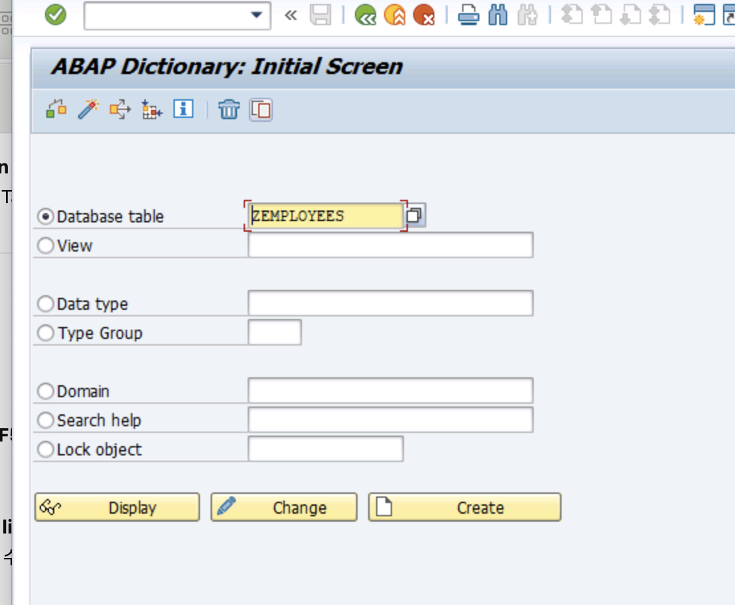The image size is (735, 605).
Task: Click the Display Object List hierarchy icon
Action: [152, 110]
